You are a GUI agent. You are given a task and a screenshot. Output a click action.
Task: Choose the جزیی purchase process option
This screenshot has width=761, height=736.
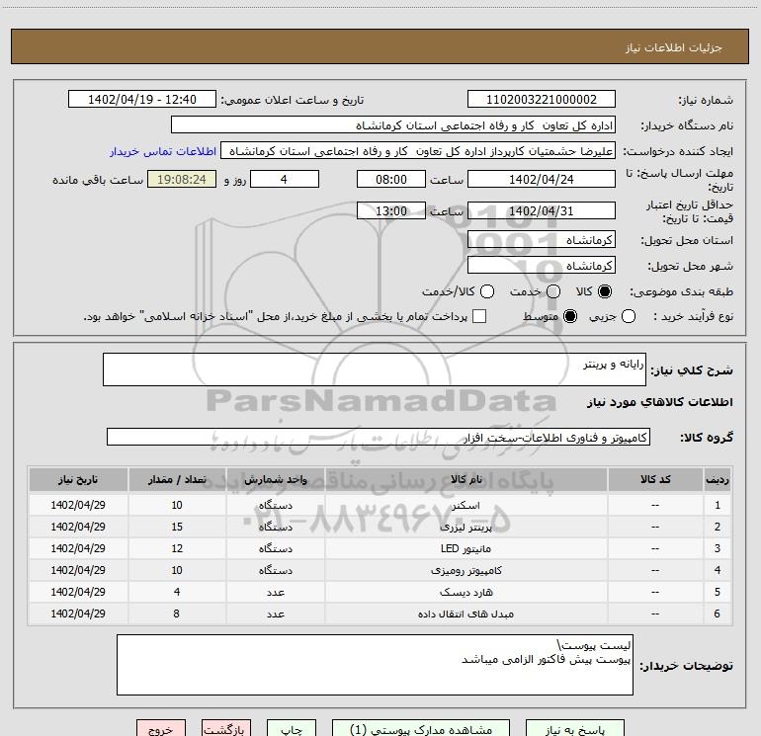(x=629, y=316)
